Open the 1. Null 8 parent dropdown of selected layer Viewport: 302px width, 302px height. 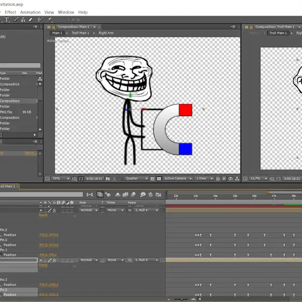click(146, 260)
